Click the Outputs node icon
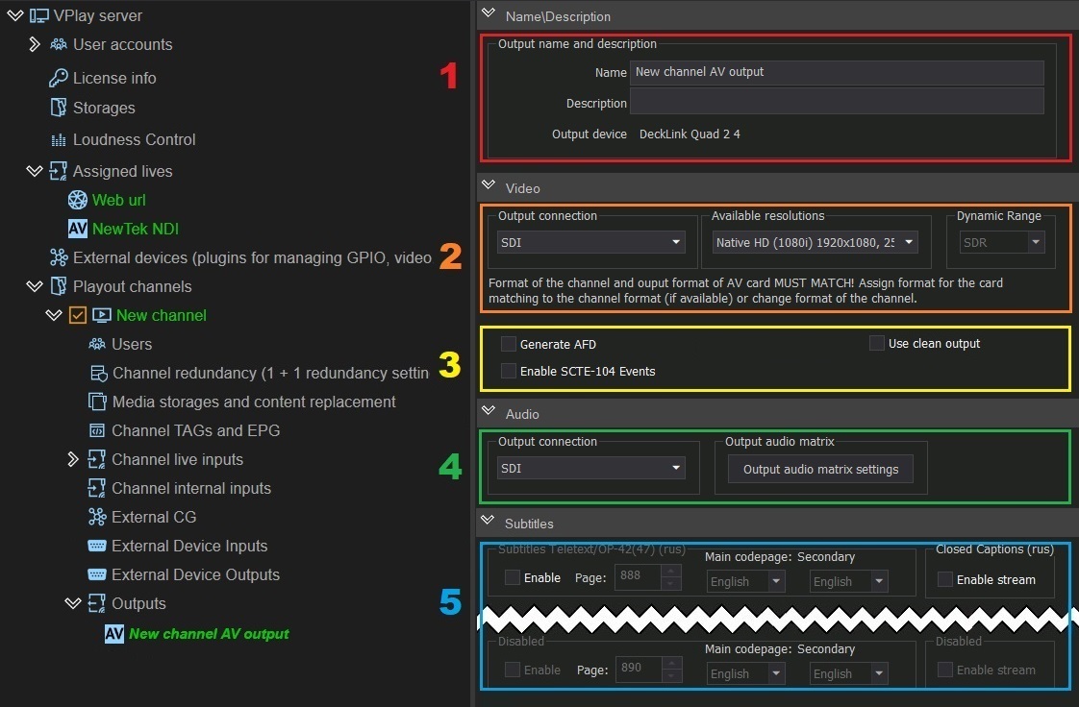 (97, 604)
